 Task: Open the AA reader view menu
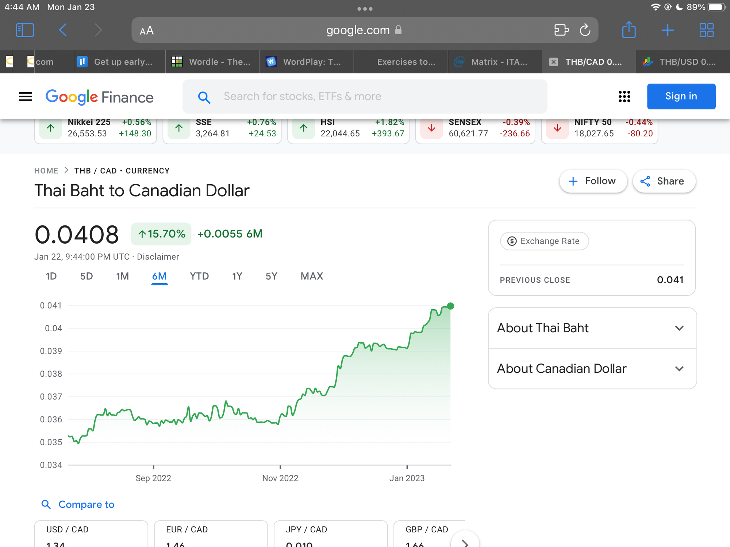pyautogui.click(x=147, y=31)
